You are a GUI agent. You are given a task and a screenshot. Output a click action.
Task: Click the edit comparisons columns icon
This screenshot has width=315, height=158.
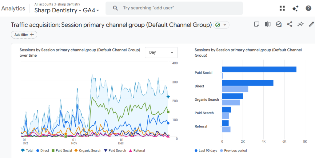click(268, 24)
